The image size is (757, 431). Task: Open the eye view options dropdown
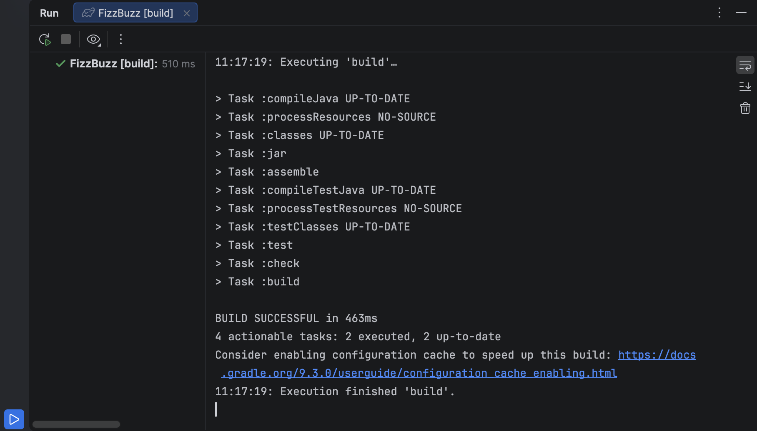pos(93,40)
